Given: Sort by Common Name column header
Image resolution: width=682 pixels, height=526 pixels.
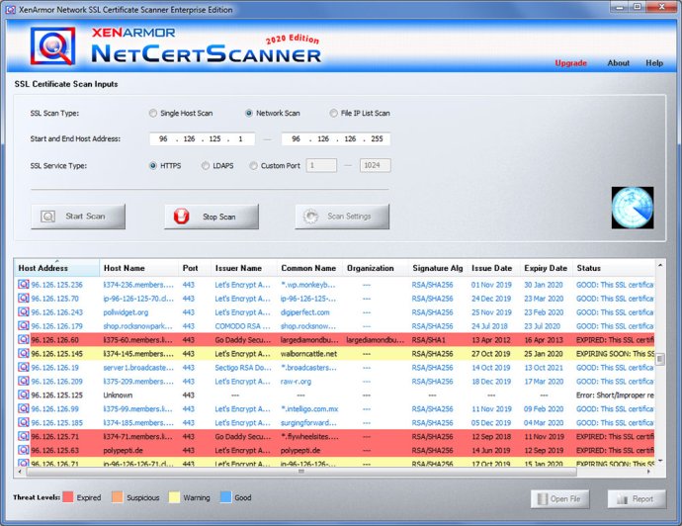Looking at the screenshot, I should pyautogui.click(x=309, y=268).
